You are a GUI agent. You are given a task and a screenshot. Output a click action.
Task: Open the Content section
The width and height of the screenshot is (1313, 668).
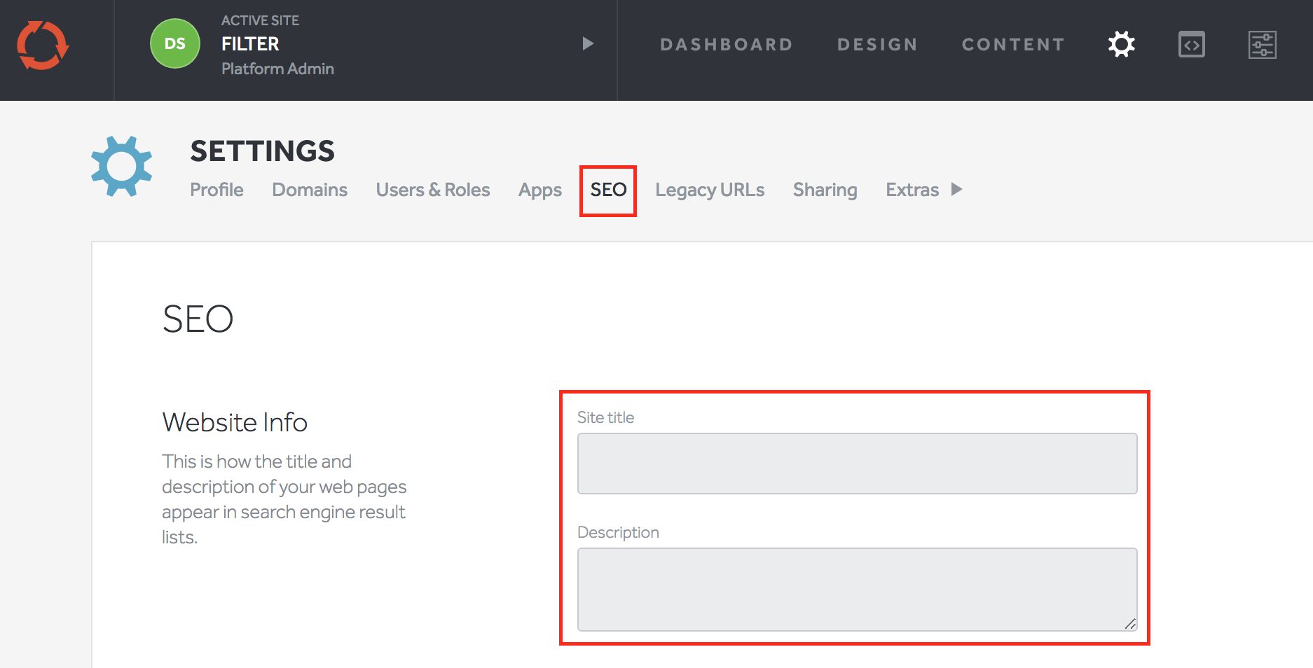pyautogui.click(x=1012, y=45)
